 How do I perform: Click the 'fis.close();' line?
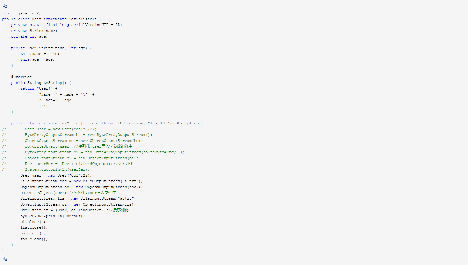34,227
